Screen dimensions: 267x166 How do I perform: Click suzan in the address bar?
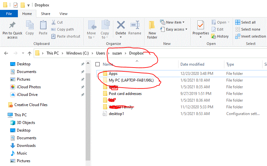click(x=117, y=53)
